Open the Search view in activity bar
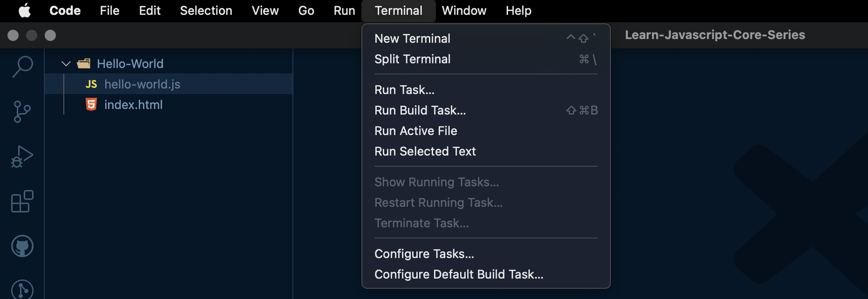 click(x=22, y=67)
